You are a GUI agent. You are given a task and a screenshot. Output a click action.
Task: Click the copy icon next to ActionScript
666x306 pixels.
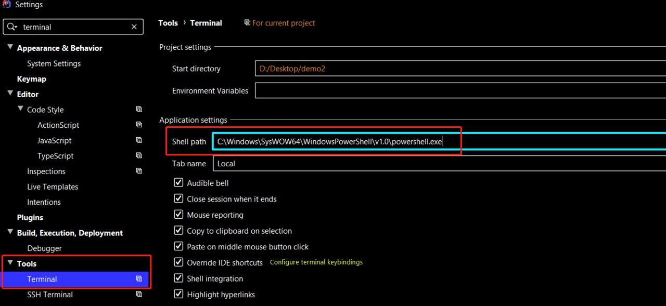coord(139,125)
